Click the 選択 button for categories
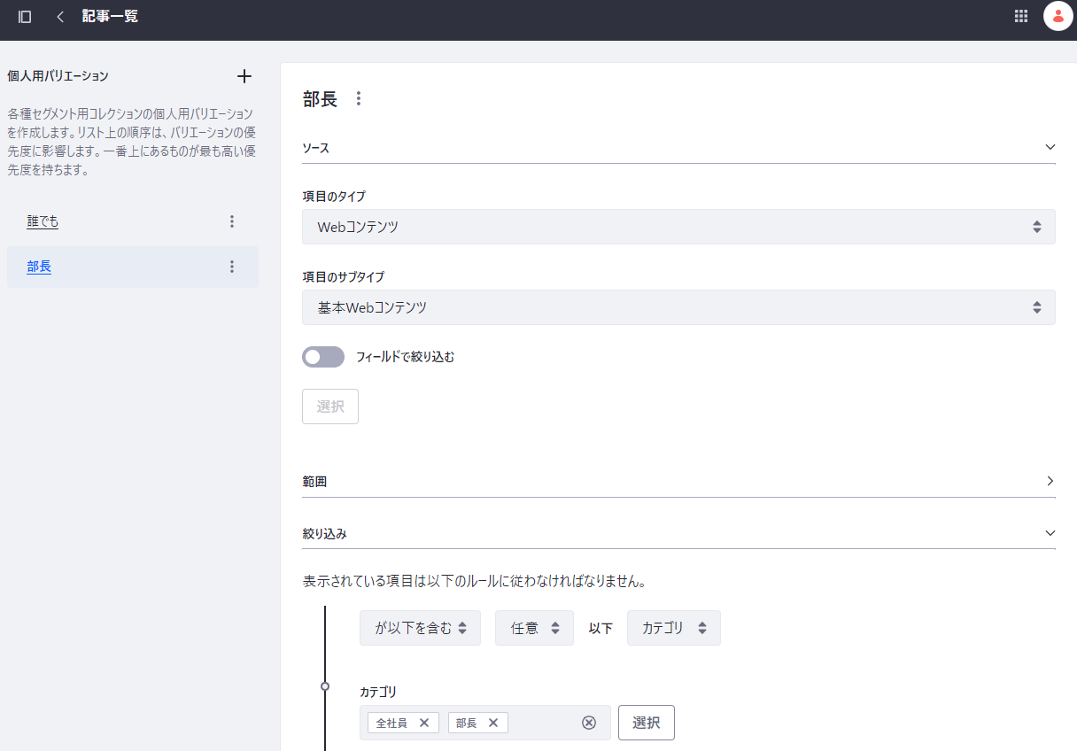The width and height of the screenshot is (1077, 751). coord(646,723)
